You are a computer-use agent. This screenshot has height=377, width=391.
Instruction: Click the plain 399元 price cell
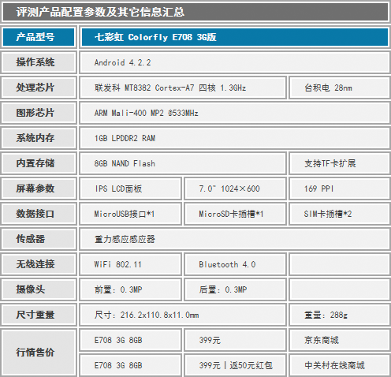(x=235, y=340)
